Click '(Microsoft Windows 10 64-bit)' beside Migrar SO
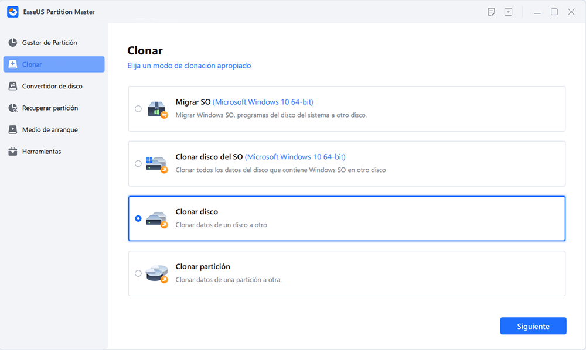The width and height of the screenshot is (586, 350). (263, 102)
